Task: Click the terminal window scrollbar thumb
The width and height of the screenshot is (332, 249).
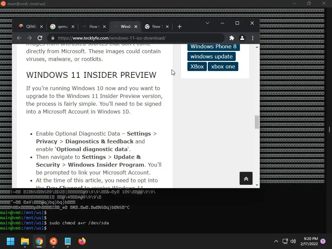Action: pyautogui.click(x=329, y=129)
